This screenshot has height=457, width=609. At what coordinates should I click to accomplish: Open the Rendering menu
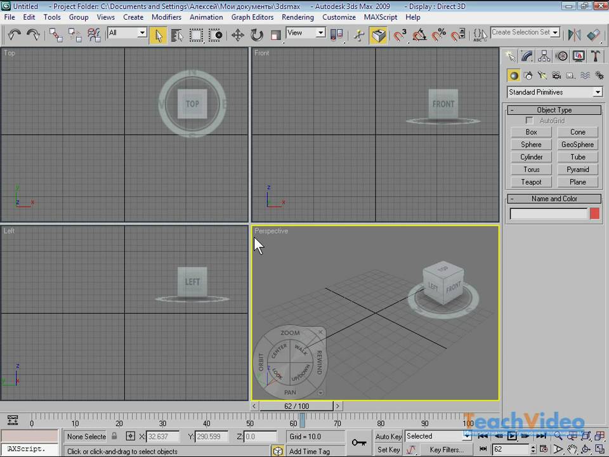point(298,17)
